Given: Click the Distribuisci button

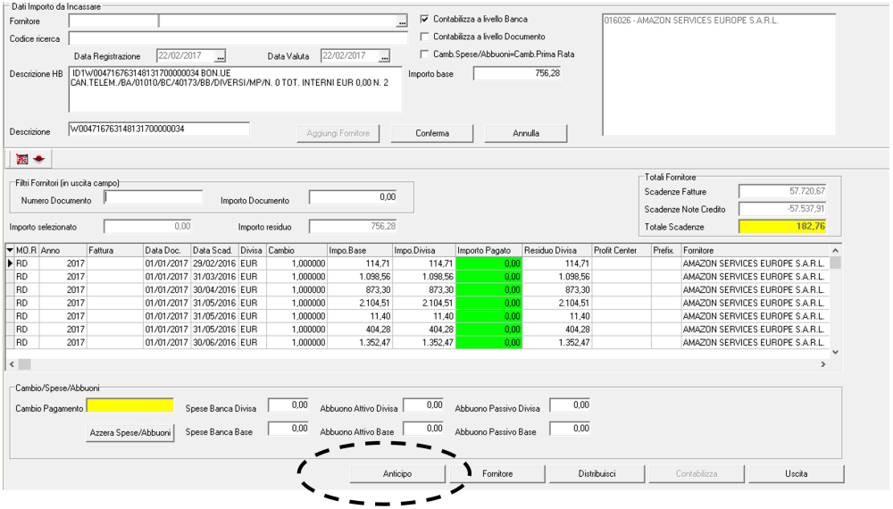Looking at the screenshot, I should (x=597, y=472).
